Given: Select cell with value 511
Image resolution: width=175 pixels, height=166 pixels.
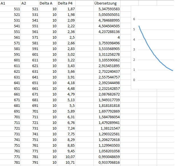Looking at the screenshot, I should [x=10, y=9].
